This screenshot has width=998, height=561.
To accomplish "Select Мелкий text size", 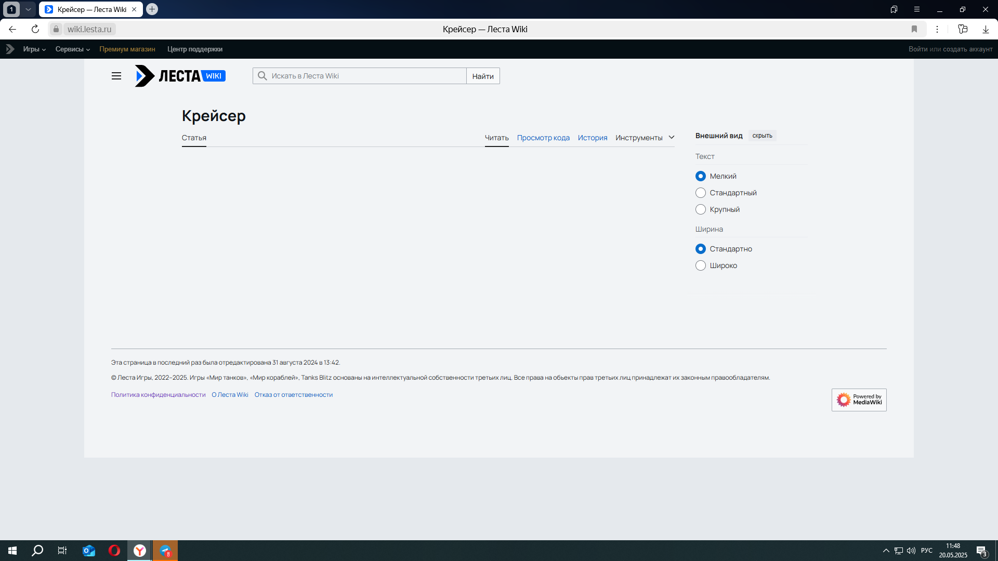I will click(x=701, y=176).
